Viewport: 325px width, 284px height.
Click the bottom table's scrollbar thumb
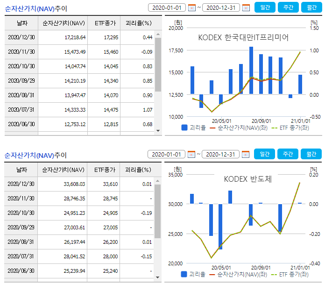(157, 211)
